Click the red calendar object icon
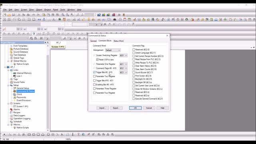Viewport: 256px width, 144px height. click(125, 20)
